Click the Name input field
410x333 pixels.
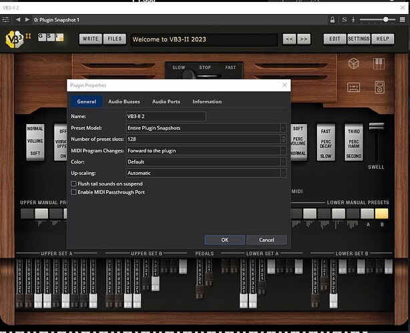pyautogui.click(x=166, y=116)
